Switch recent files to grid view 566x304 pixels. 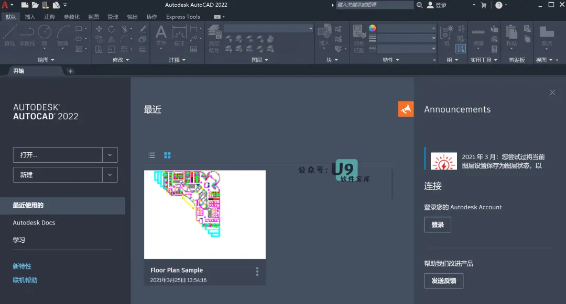168,155
